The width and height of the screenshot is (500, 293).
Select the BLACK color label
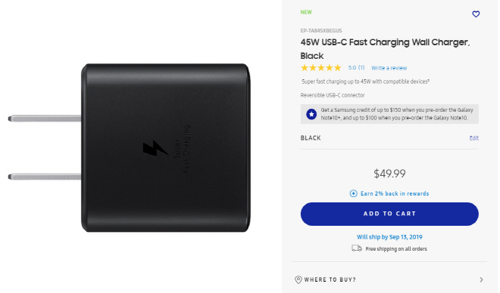[x=311, y=138]
